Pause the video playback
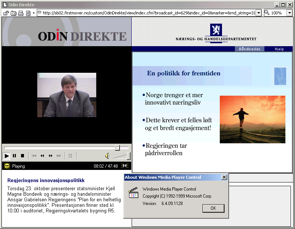 pyautogui.click(x=15, y=156)
